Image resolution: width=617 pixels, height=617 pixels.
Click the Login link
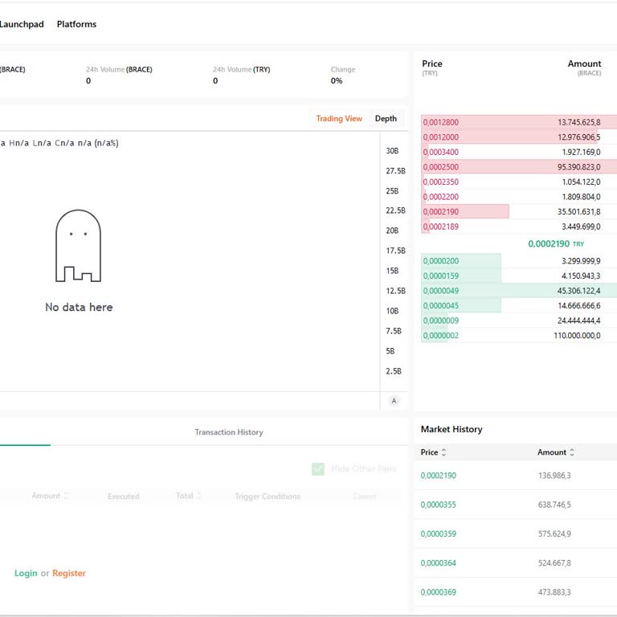(26, 574)
